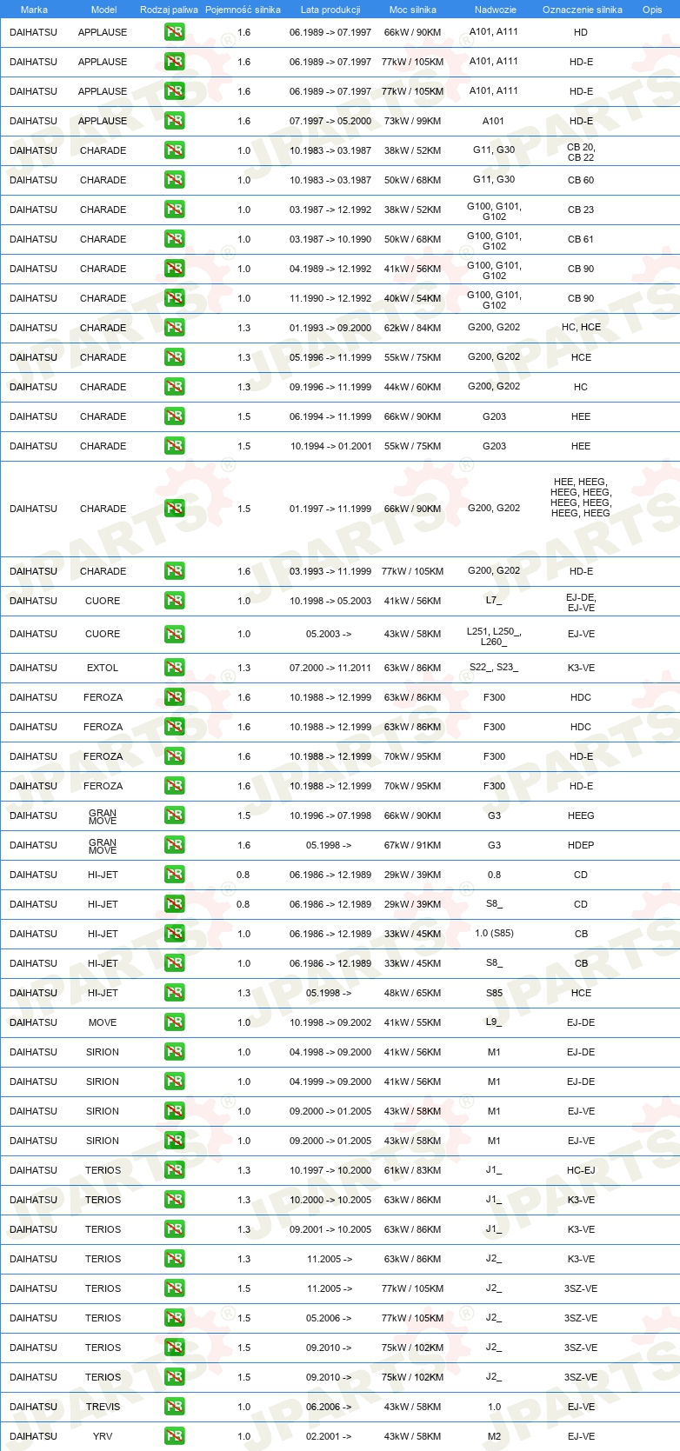
Task: Click the Moc silnika column header
Action: [x=413, y=10]
